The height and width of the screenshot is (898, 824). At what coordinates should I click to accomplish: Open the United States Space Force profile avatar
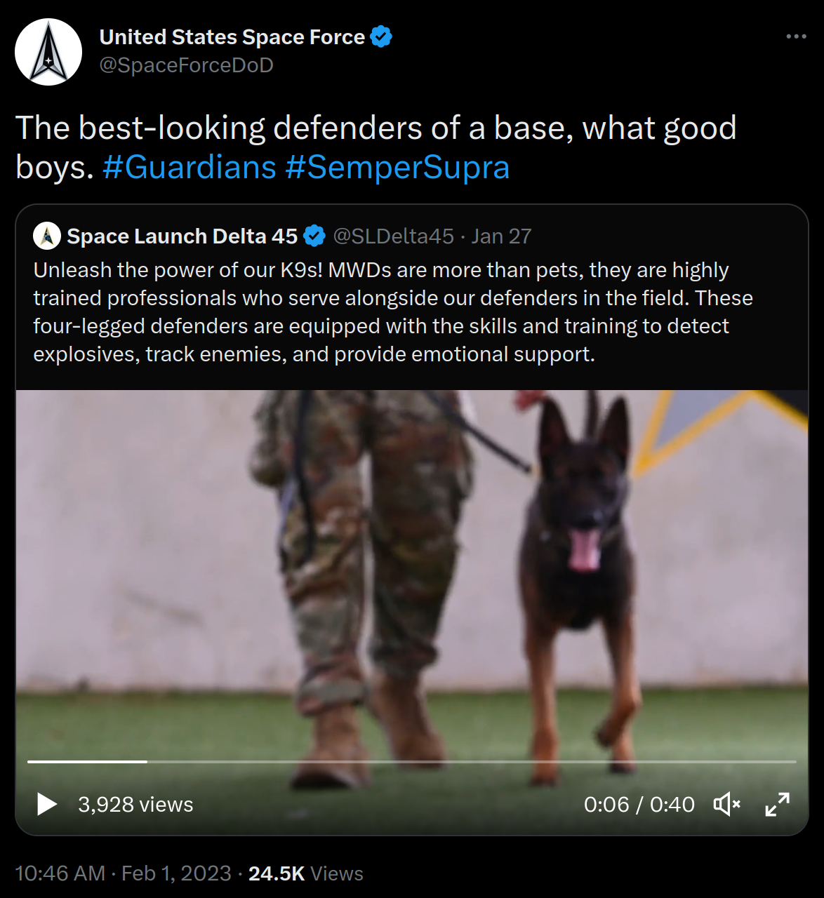click(x=48, y=52)
